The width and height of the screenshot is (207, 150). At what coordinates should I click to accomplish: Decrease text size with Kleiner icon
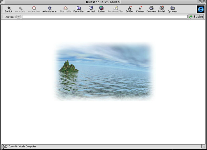coord(140,8)
